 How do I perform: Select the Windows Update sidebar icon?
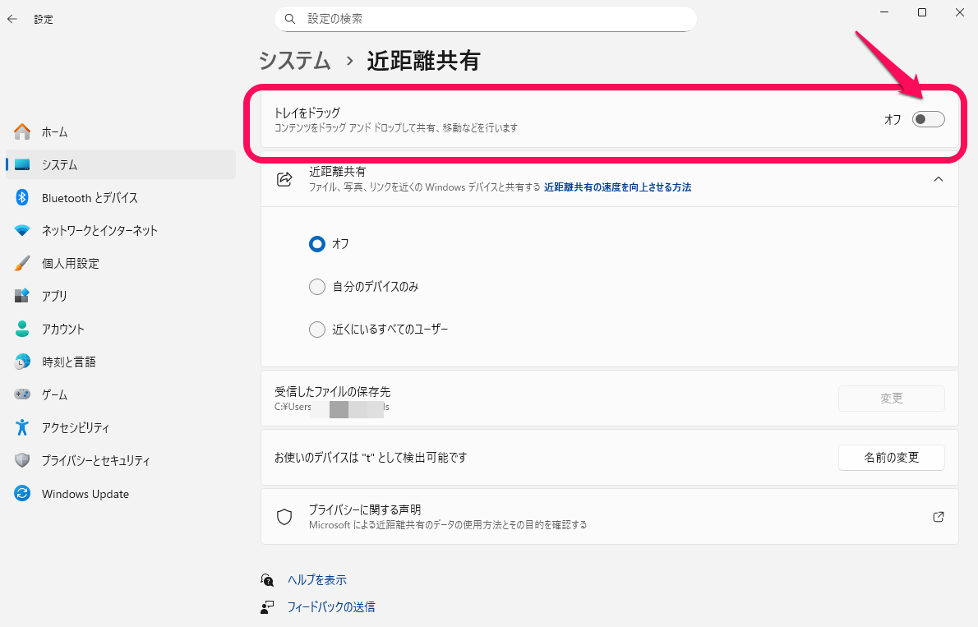22,494
